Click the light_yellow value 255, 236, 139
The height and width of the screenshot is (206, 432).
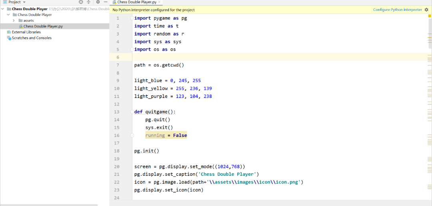point(194,88)
